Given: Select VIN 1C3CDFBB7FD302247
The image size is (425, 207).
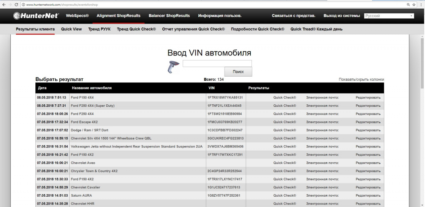Looking at the screenshot, I should click(x=225, y=130).
